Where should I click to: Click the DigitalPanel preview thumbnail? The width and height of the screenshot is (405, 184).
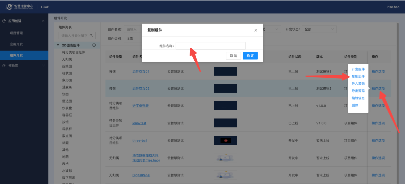pyautogui.click(x=225, y=175)
